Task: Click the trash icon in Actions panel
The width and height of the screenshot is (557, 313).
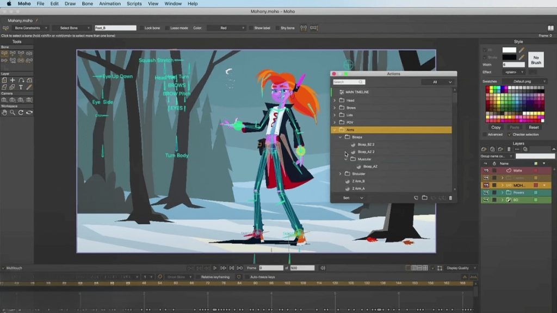Action: (x=450, y=198)
